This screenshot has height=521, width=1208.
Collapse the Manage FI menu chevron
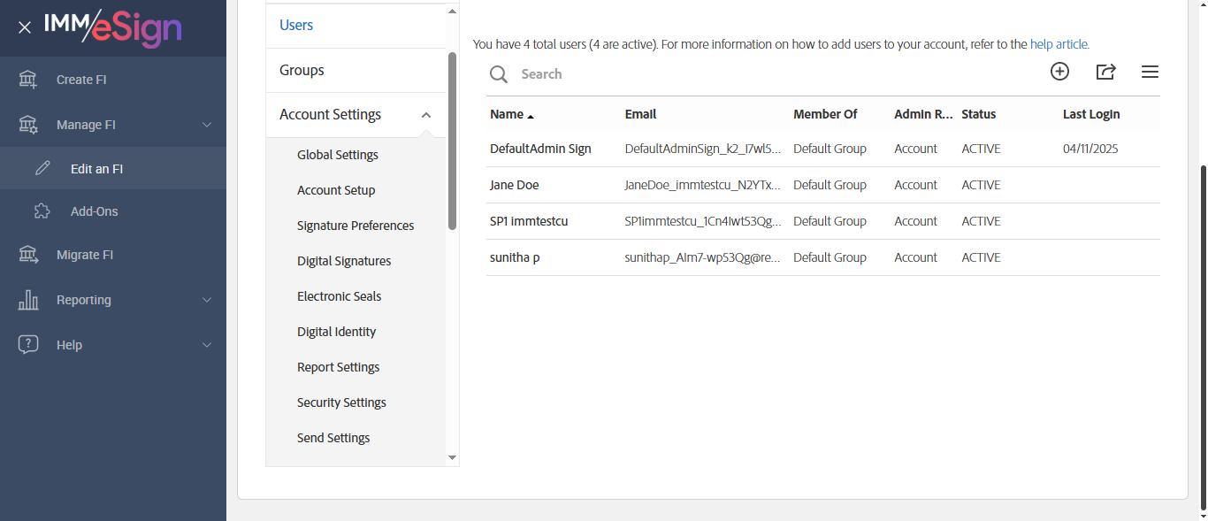point(207,125)
